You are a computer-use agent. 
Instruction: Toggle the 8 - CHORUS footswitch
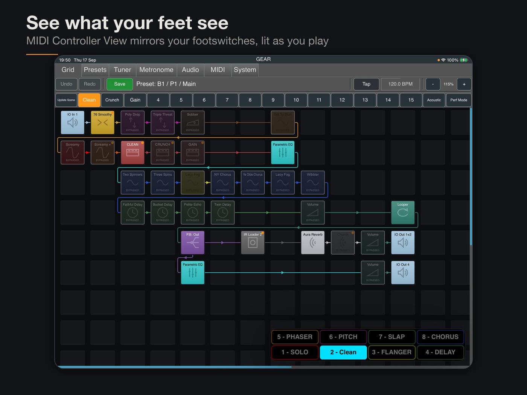click(x=440, y=337)
